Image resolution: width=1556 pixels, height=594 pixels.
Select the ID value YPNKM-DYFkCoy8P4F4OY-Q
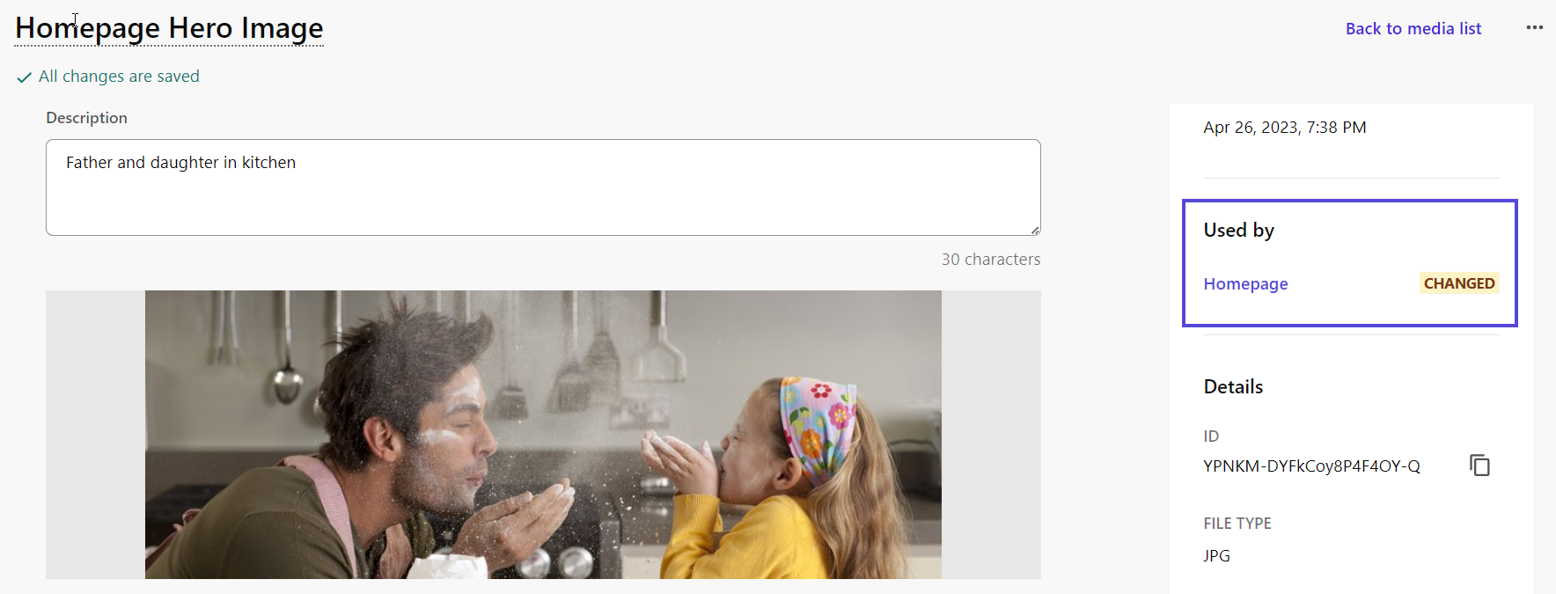(1311, 466)
